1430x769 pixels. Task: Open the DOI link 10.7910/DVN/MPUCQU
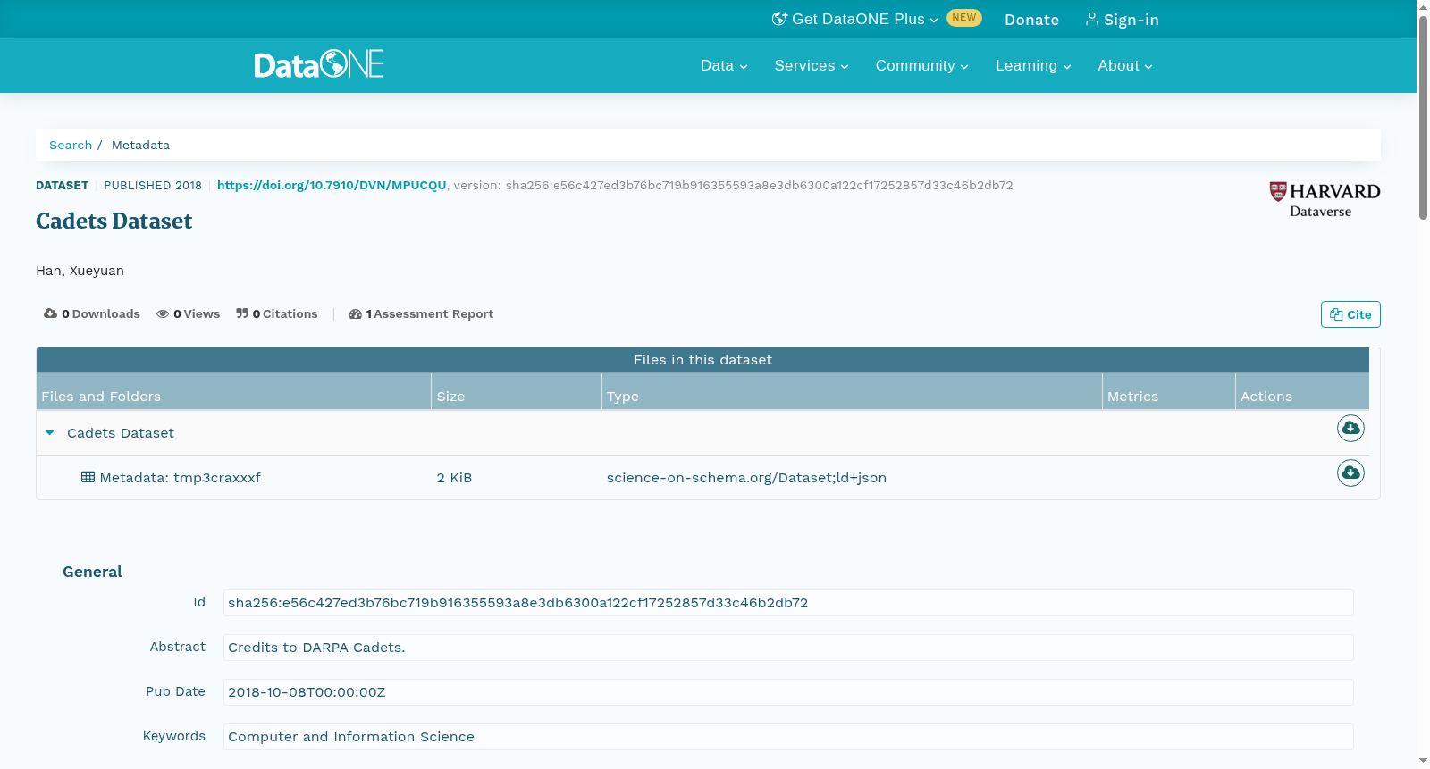332,186
